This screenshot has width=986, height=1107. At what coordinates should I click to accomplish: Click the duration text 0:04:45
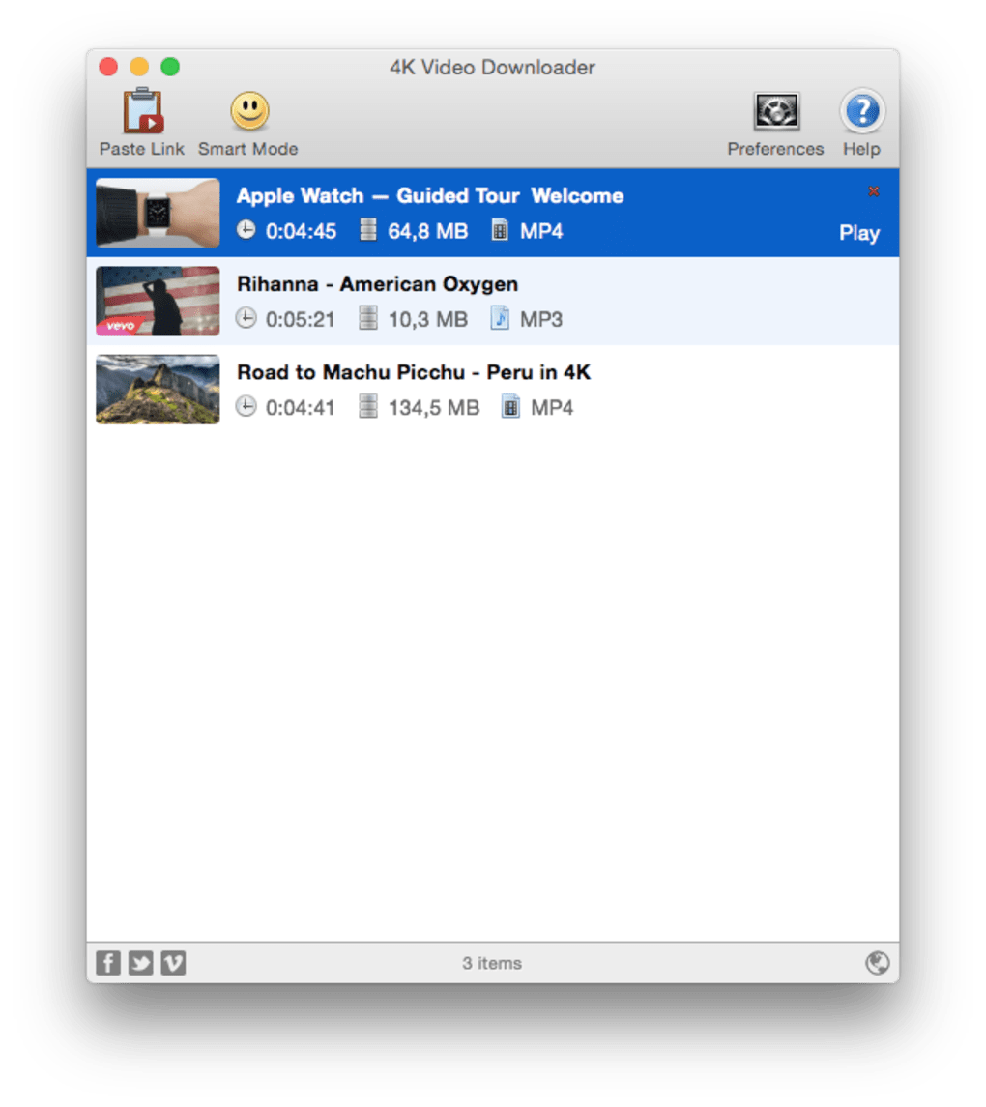point(301,232)
